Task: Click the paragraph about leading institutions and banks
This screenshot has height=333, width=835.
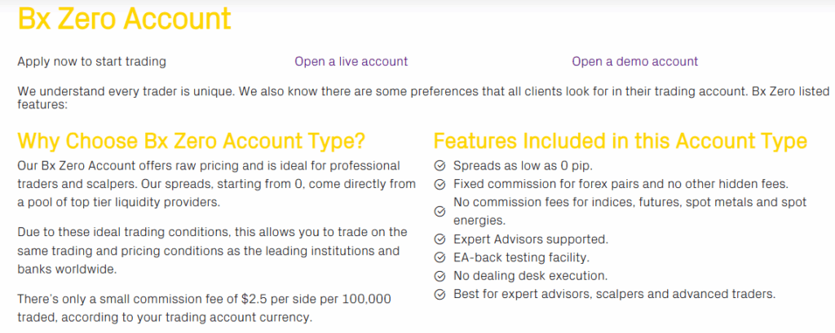Action: click(212, 251)
